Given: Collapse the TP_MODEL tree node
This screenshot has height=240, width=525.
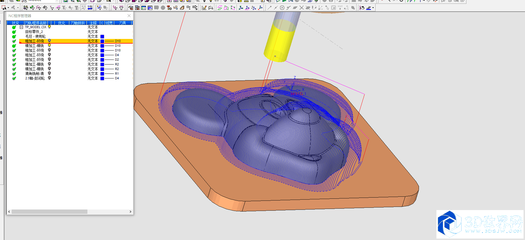Looking at the screenshot, I should 21,27.
